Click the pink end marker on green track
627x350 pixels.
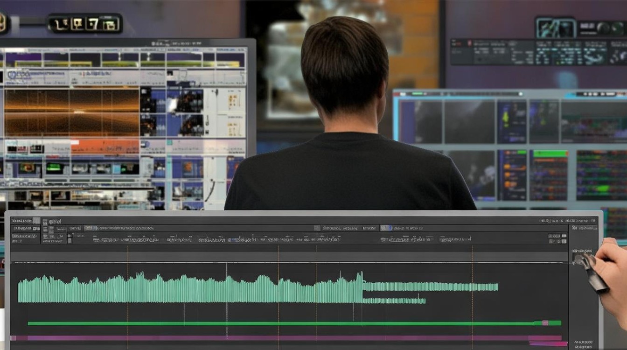[544, 323]
